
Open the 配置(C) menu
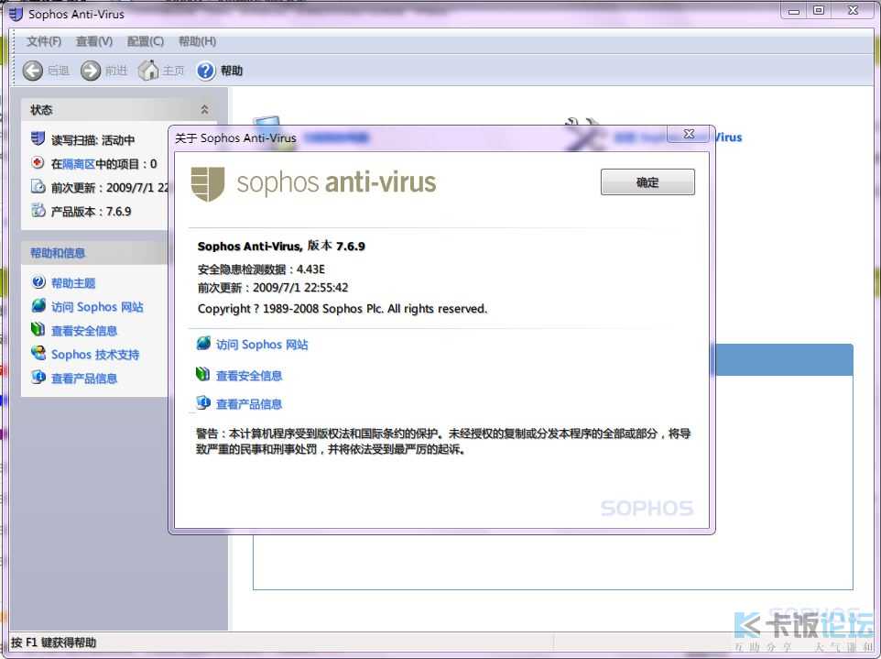pyautogui.click(x=146, y=41)
